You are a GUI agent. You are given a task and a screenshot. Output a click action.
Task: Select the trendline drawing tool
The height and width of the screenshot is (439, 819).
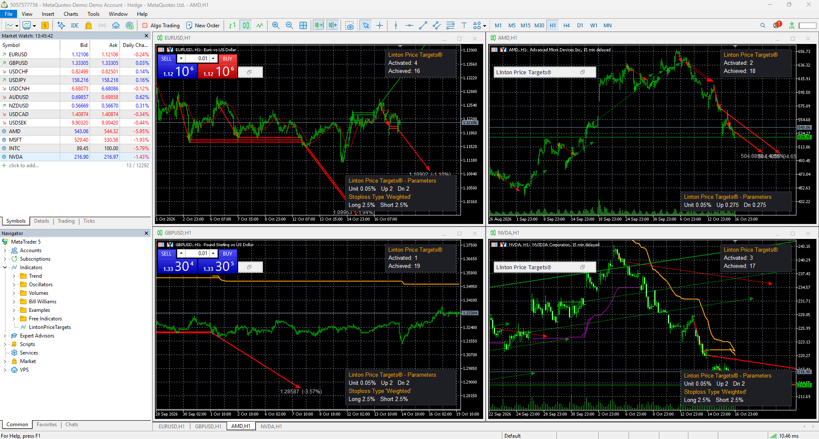423,26
